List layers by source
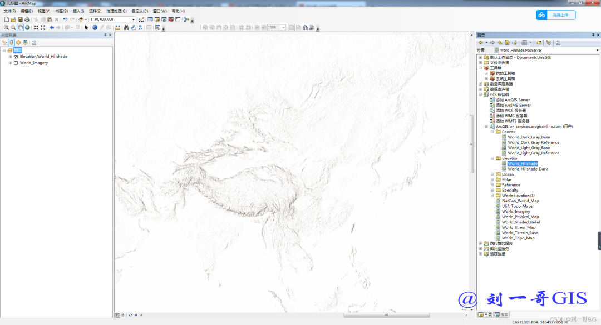This screenshot has width=601, height=325. (x=12, y=42)
